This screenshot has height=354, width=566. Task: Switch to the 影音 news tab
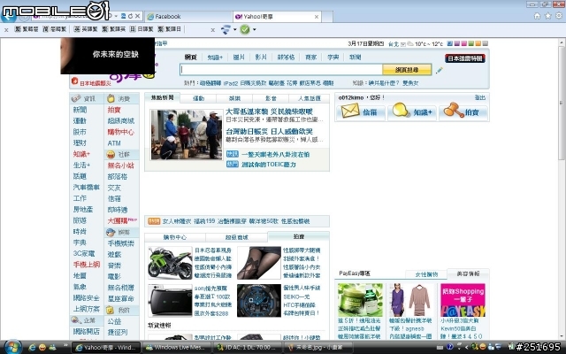pos(271,98)
